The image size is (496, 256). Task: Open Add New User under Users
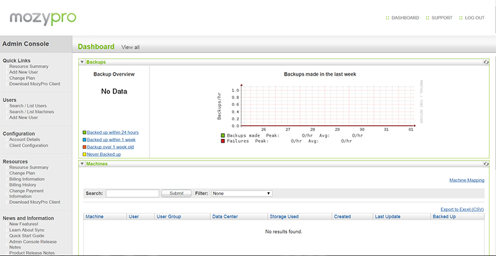click(x=24, y=117)
